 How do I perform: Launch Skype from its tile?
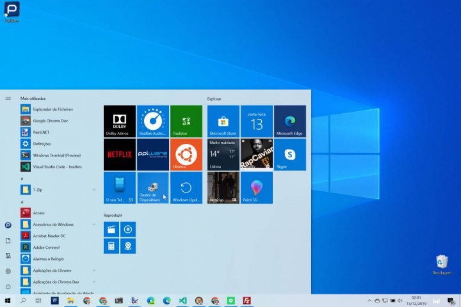click(290, 154)
